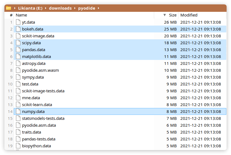Go to Likianta (E:) drive breadcrumb

tap(30, 8)
